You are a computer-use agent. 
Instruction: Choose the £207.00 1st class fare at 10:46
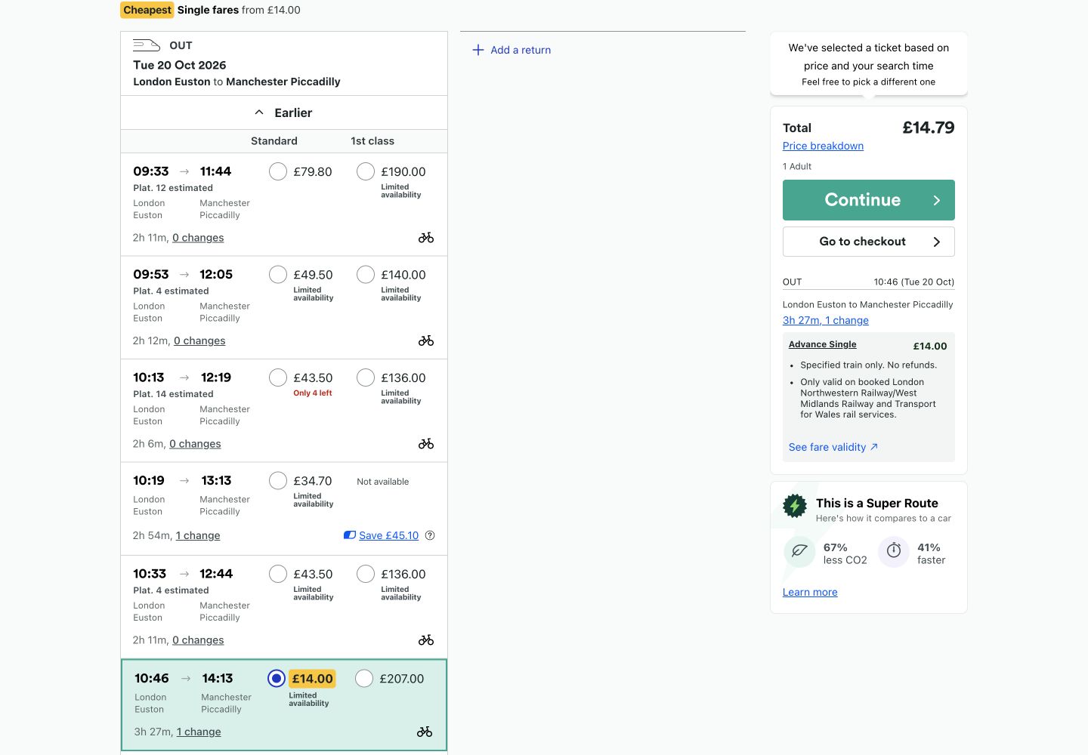click(364, 678)
